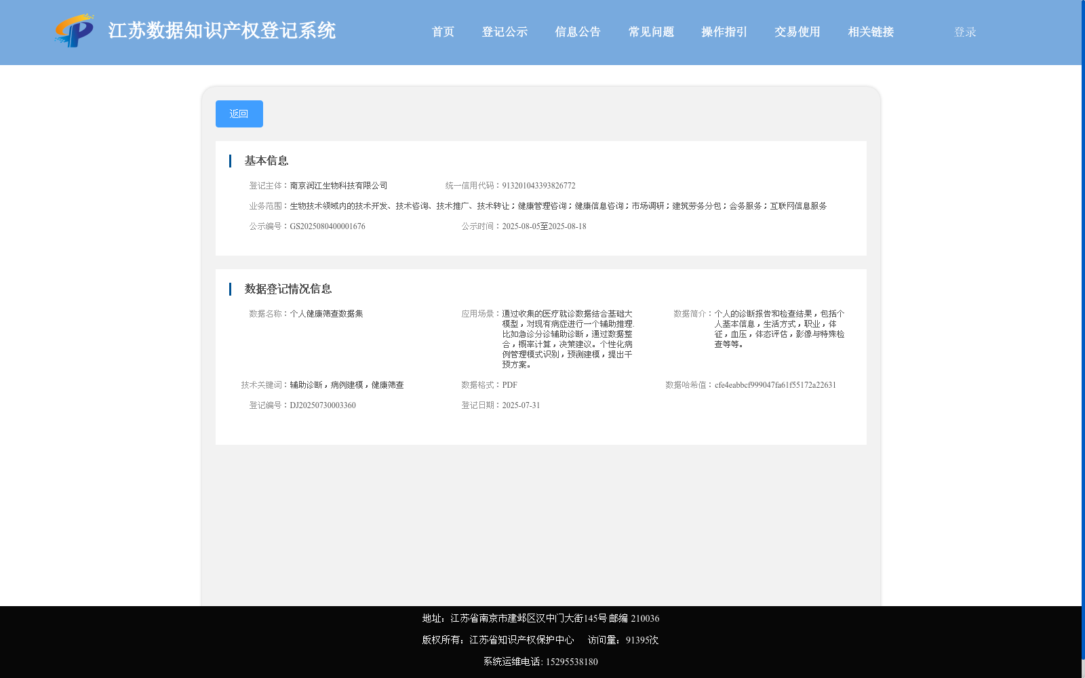Click registration date 2025-07-31
The height and width of the screenshot is (678, 1085).
521,405
